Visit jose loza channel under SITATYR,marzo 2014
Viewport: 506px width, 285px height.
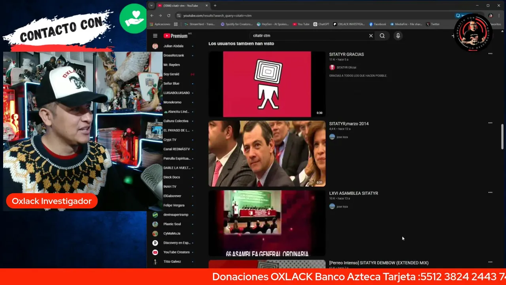pos(342,137)
